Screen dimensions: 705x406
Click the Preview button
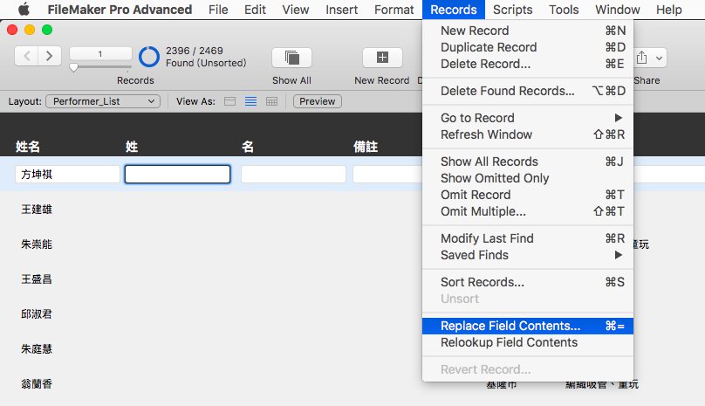click(318, 101)
